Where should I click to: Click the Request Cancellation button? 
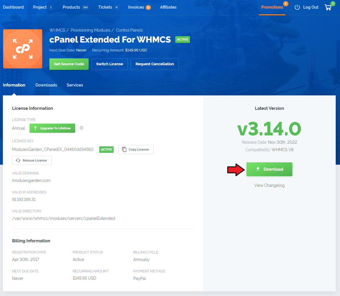155,64
